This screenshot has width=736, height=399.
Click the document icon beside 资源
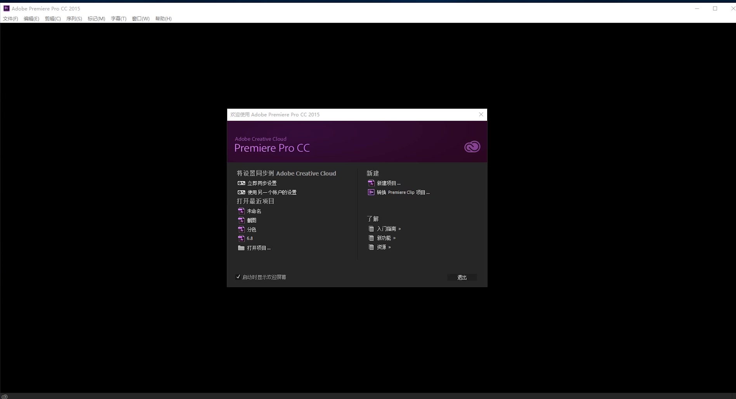point(371,247)
